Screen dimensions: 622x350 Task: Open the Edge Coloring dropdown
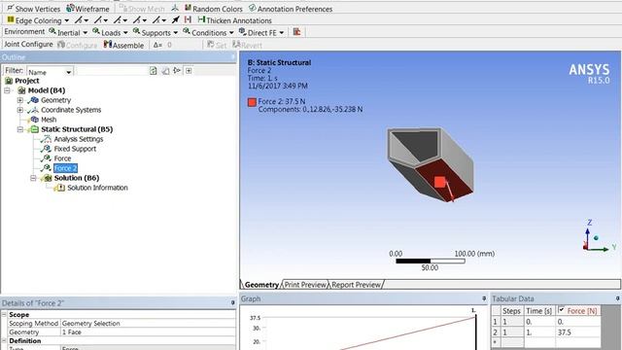point(38,20)
